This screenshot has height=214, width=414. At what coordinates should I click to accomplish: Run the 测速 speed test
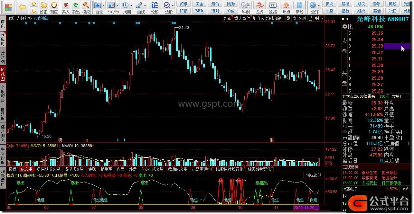point(54,7)
